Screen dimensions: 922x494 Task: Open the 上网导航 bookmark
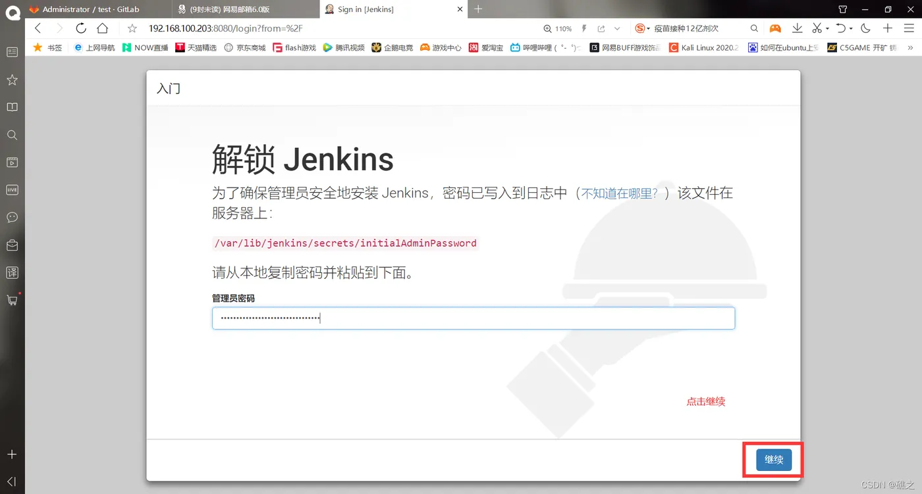point(94,47)
